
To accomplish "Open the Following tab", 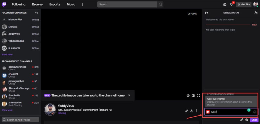I will point(19,5).
